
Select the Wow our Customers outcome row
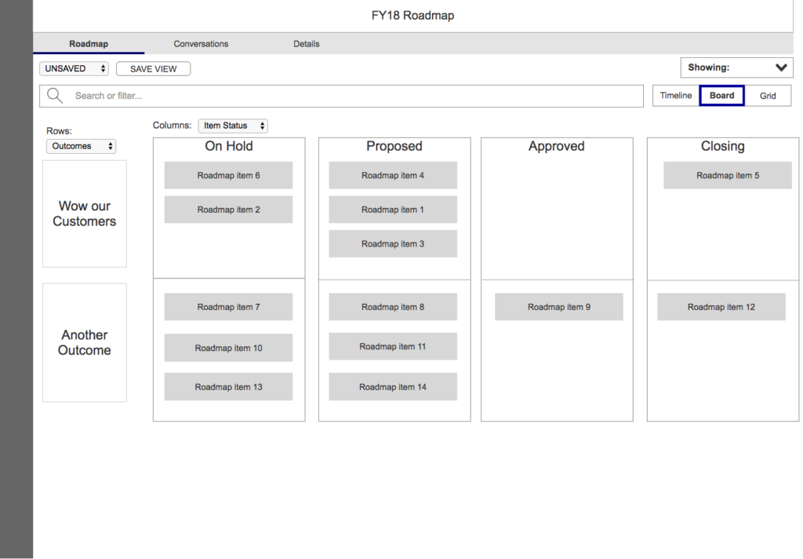(85, 214)
